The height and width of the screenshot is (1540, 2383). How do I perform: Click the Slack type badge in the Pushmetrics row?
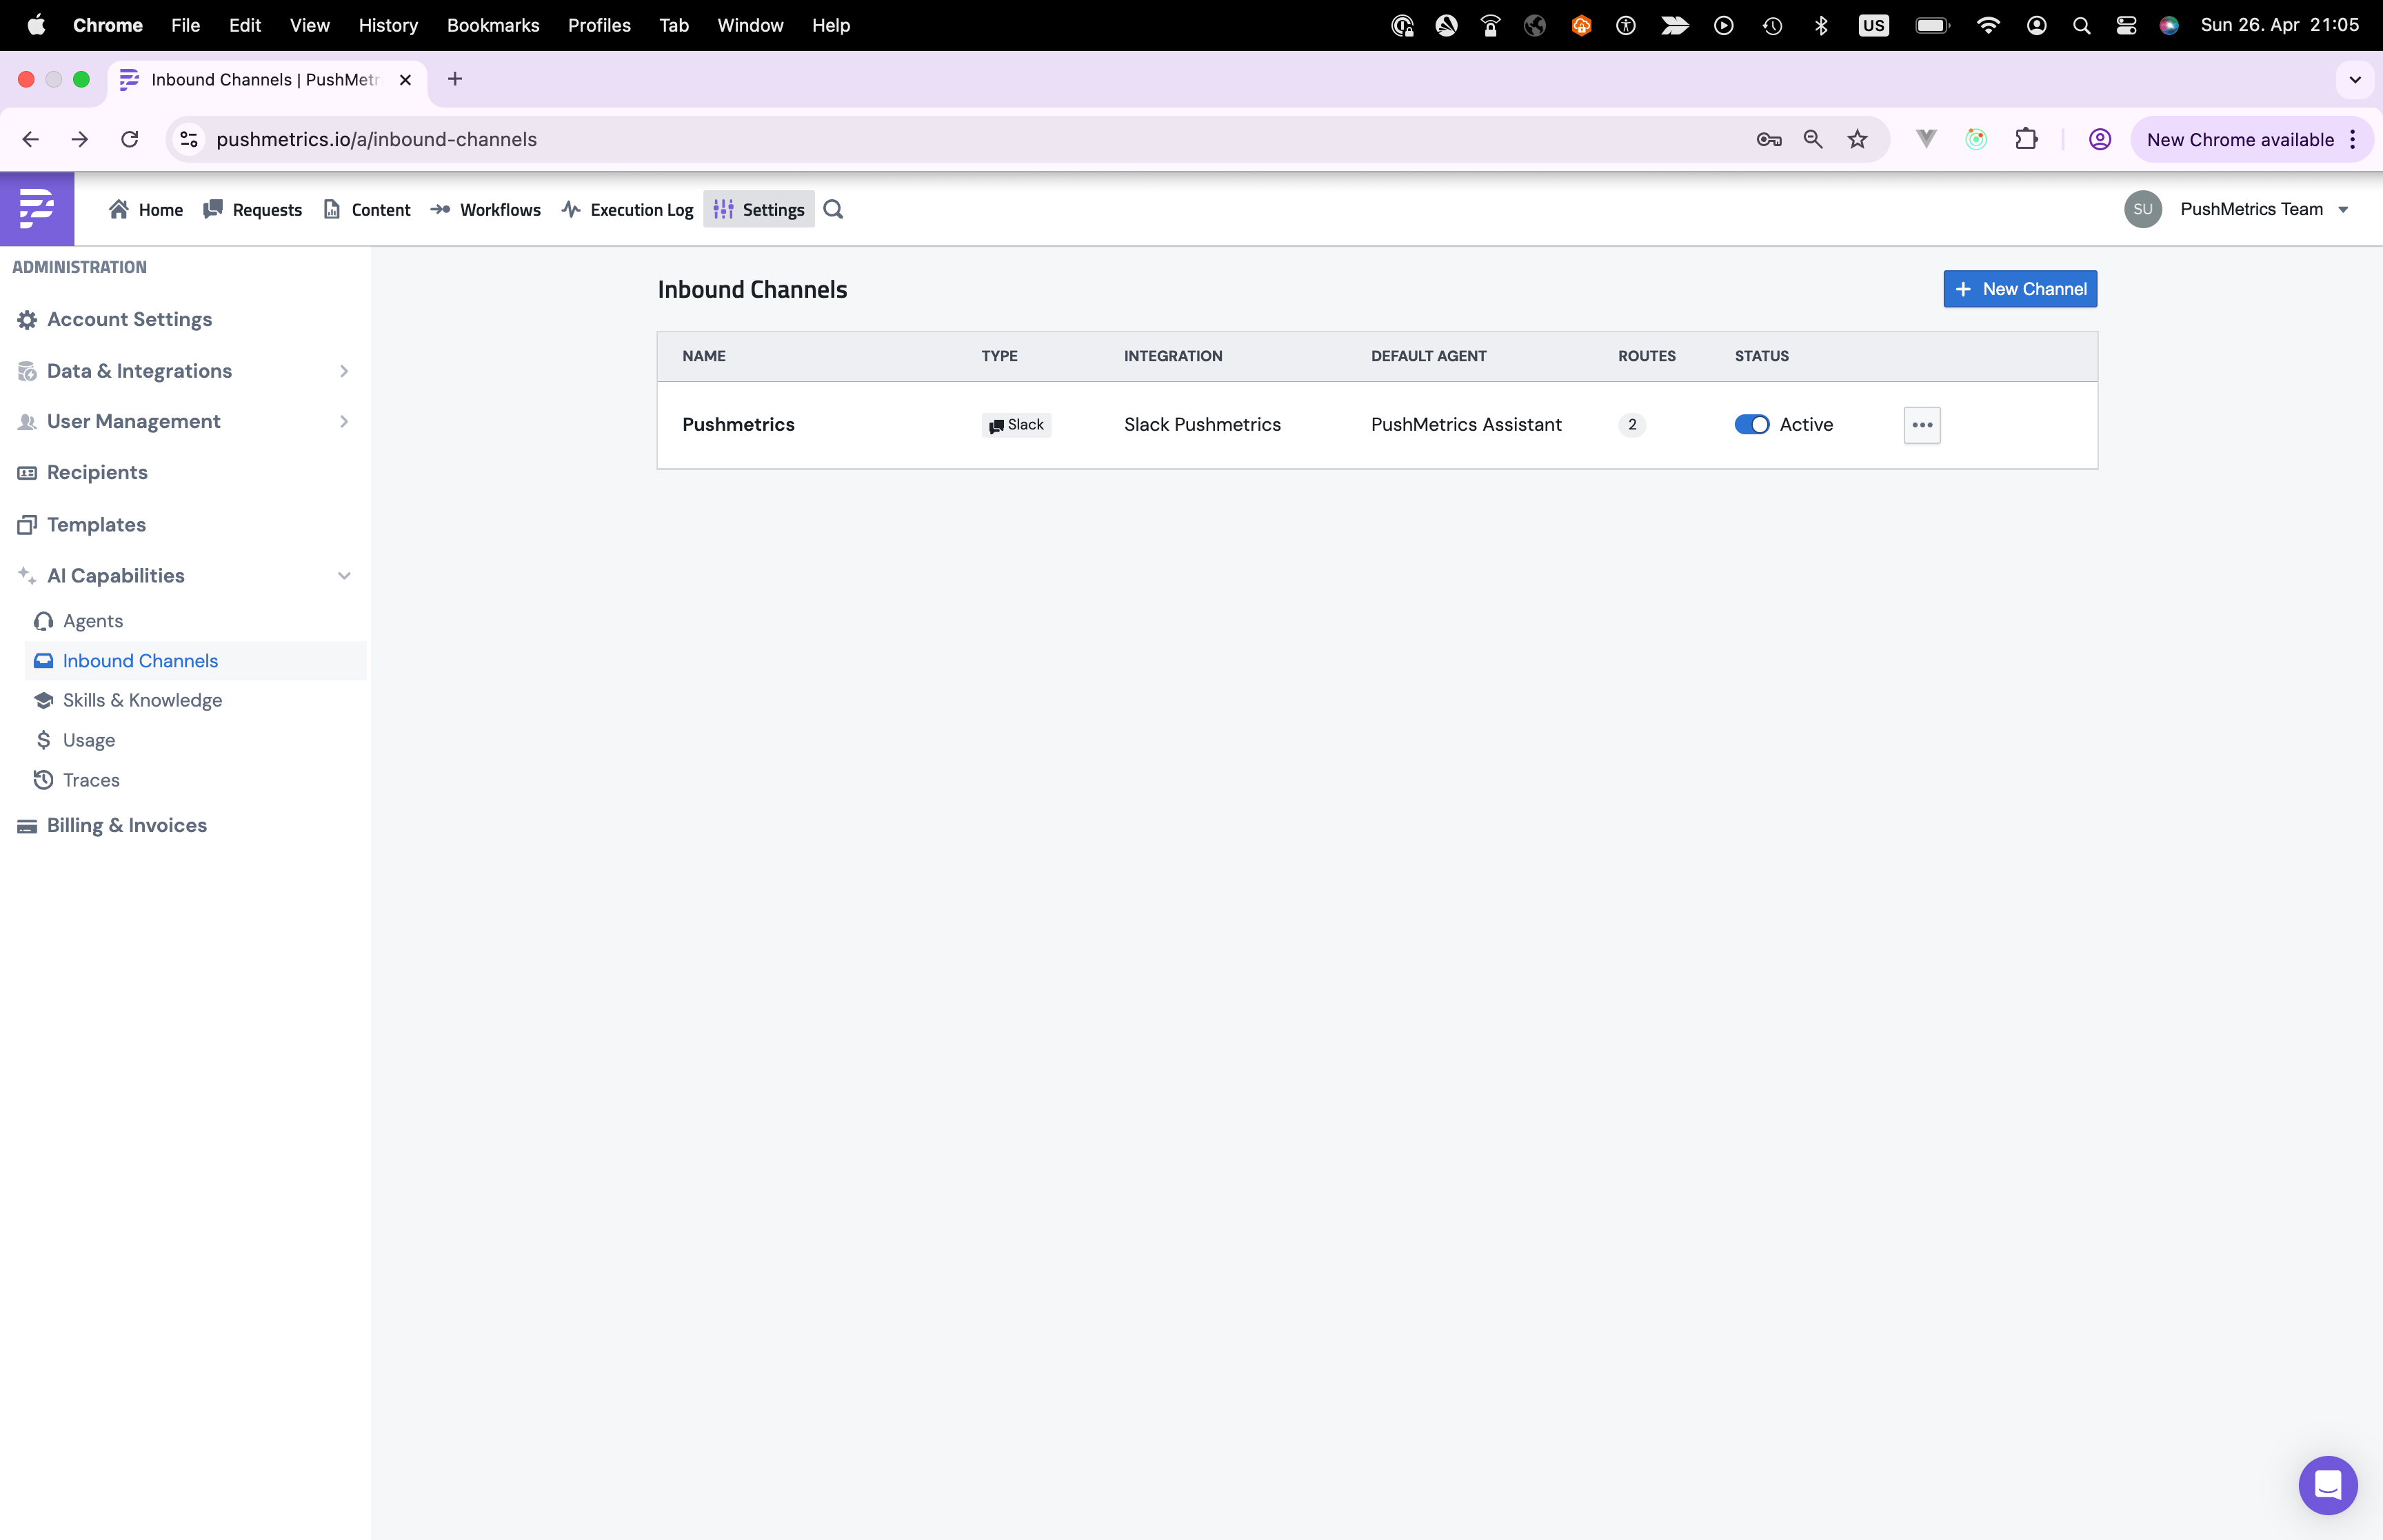pyautogui.click(x=1016, y=425)
